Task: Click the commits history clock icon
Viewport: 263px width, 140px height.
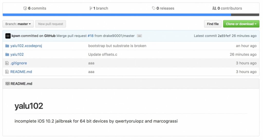Action: [x=25, y=8]
